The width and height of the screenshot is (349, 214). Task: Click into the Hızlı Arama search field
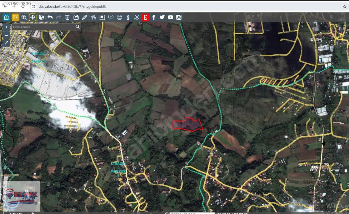tap(43, 27)
